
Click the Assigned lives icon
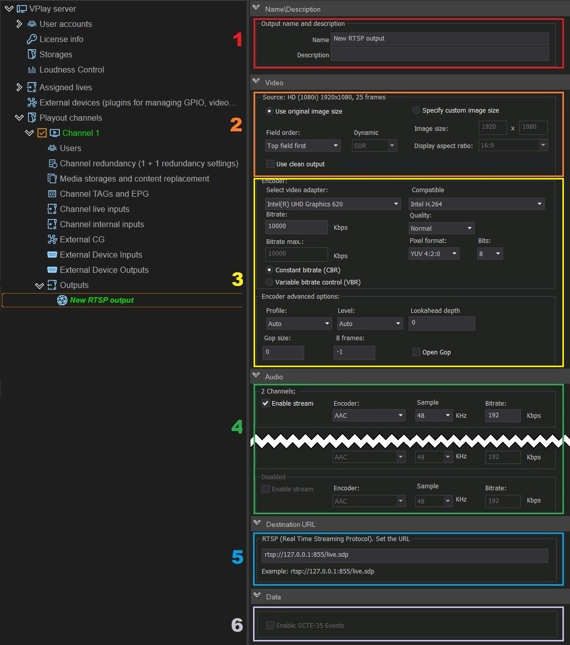tap(32, 87)
